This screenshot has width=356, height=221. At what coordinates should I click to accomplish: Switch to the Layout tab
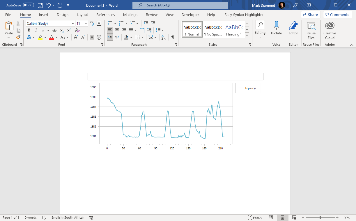pyautogui.click(x=82, y=15)
